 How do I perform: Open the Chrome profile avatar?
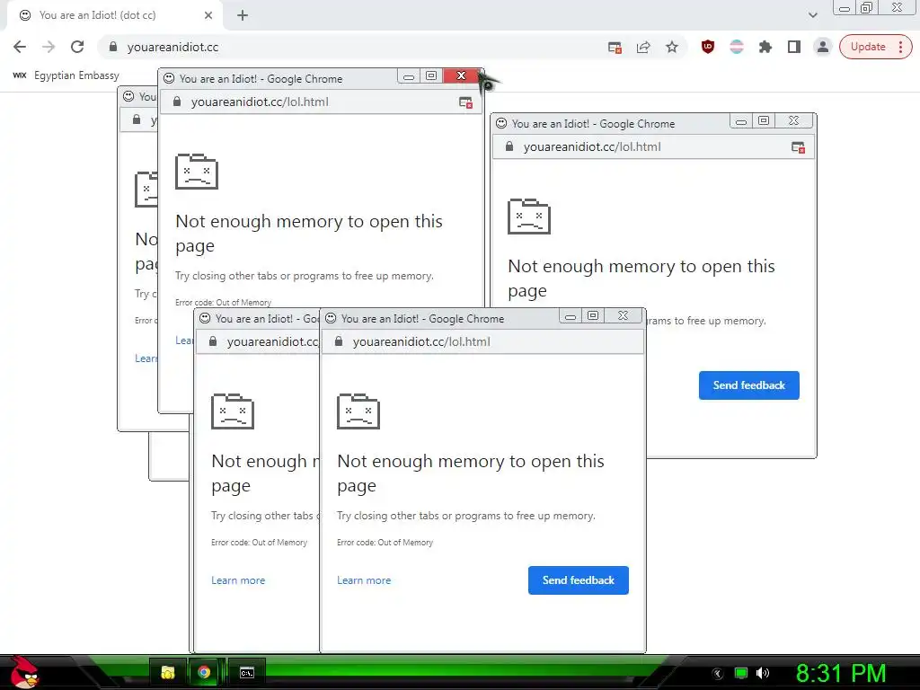click(823, 47)
